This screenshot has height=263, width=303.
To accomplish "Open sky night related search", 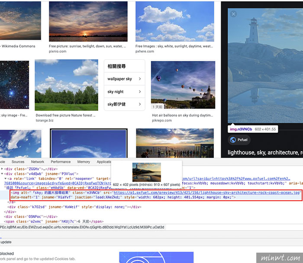I will [x=125, y=92].
